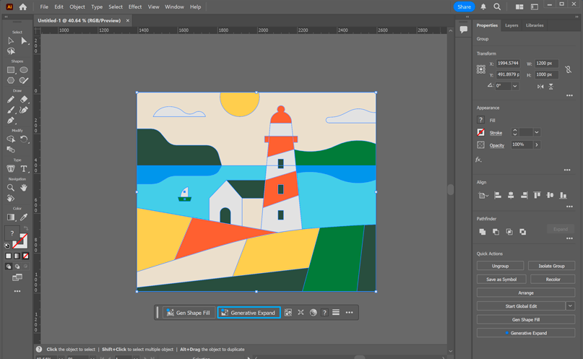Select the Eraser tool
Viewport: 583px width, 359px height.
24,99
